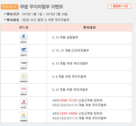The width and height of the screenshot is (136, 126).
Task: Click the ARS number 1899-5772
Action: point(68,100)
